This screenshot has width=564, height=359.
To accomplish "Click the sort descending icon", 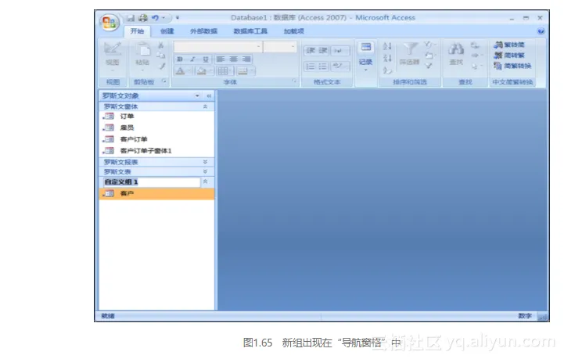I will click(387, 58).
